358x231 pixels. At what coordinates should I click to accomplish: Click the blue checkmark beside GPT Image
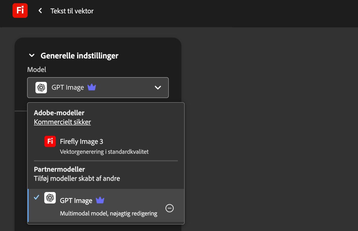(x=36, y=197)
